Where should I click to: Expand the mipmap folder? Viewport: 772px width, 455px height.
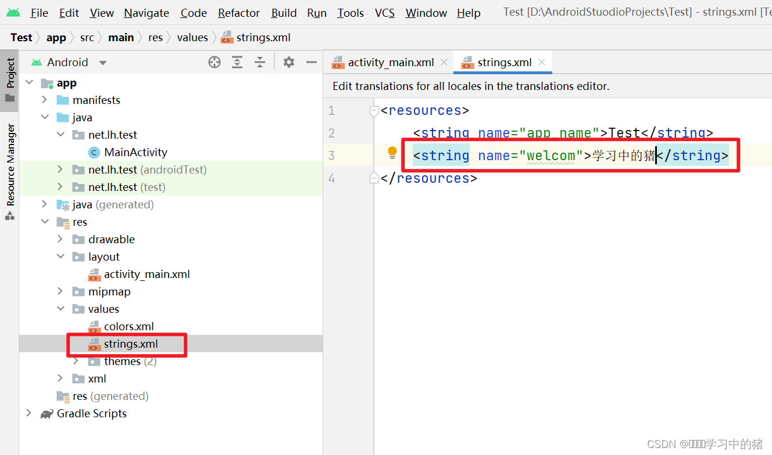pos(60,291)
